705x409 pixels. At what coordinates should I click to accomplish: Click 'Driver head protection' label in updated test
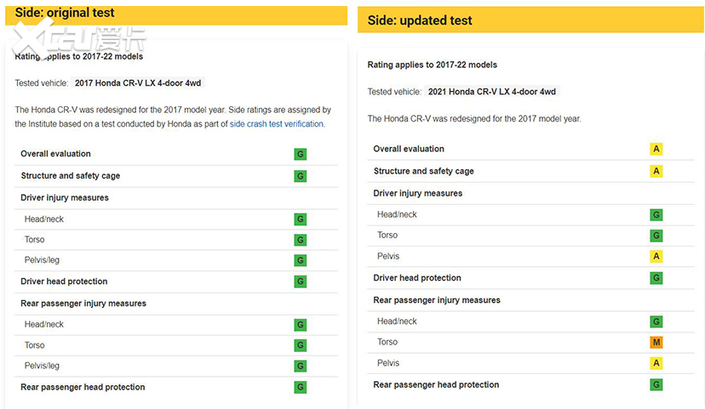click(417, 278)
